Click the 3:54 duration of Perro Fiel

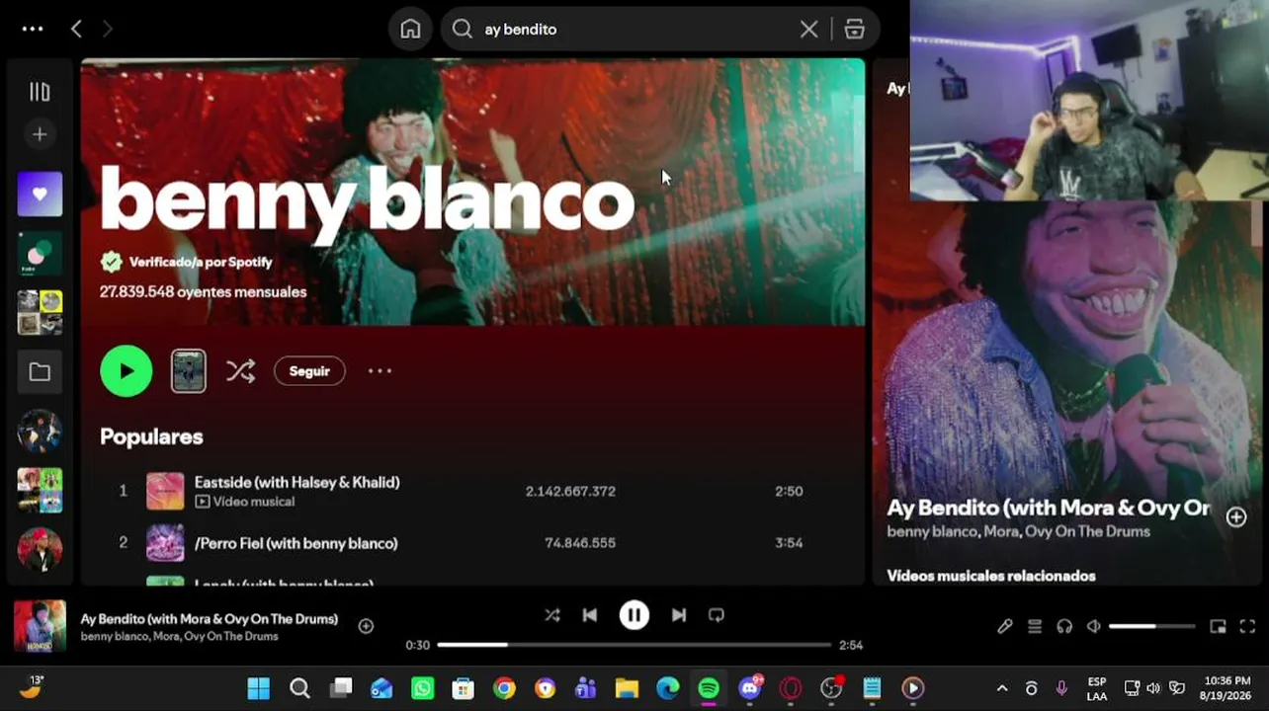(x=789, y=543)
